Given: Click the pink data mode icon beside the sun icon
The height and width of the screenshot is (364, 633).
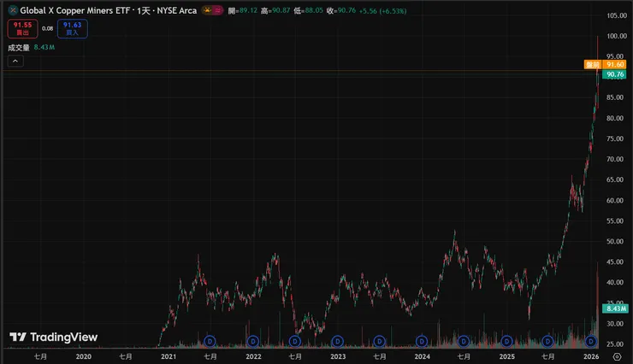Looking at the screenshot, I should [x=217, y=10].
